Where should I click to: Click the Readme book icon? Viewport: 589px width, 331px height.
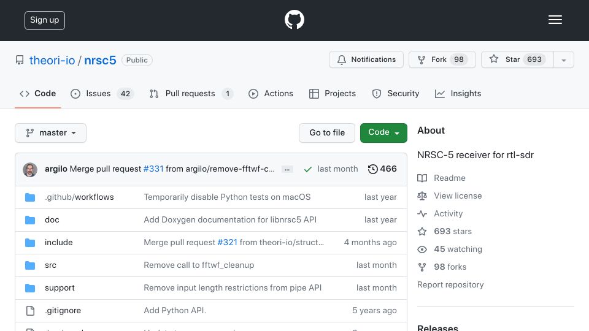422,178
